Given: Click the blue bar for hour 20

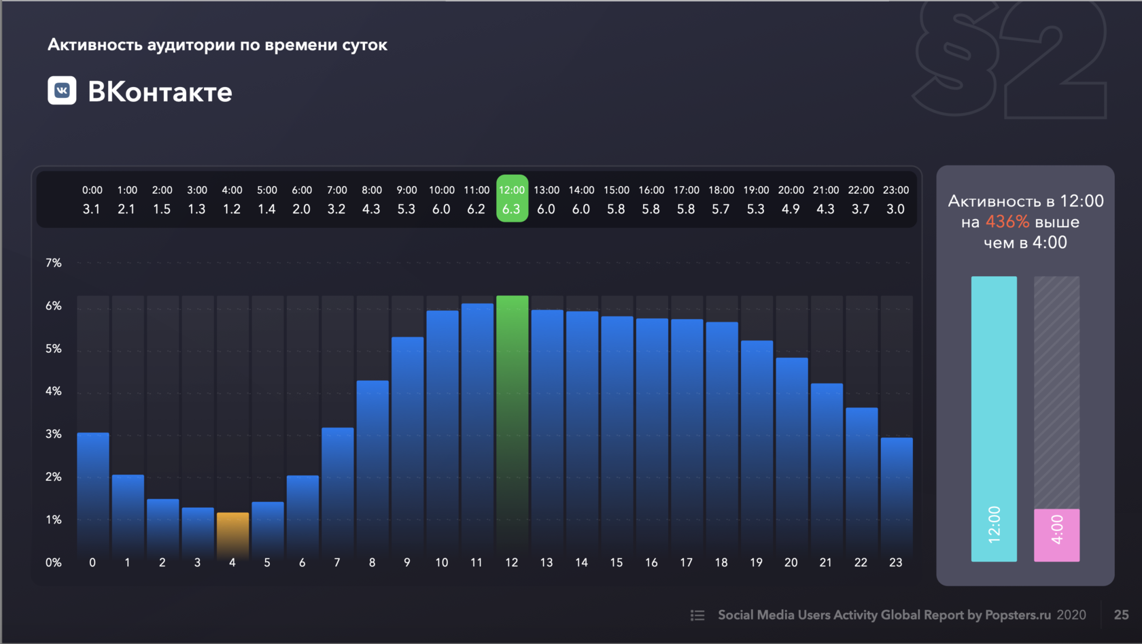Looking at the screenshot, I should (792, 459).
